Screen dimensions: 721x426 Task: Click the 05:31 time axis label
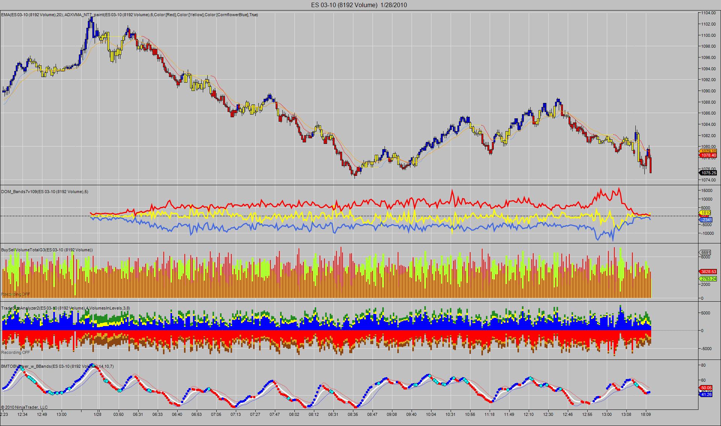pos(138,415)
